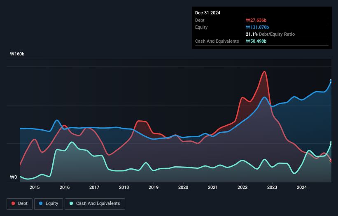Click the Cash And Equivalents tooltip label
This screenshot has height=216, width=338.
tap(217, 41)
